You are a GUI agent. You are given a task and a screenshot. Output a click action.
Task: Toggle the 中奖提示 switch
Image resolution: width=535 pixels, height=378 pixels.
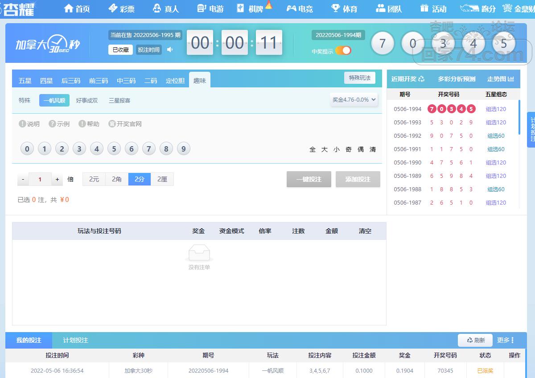coord(343,50)
